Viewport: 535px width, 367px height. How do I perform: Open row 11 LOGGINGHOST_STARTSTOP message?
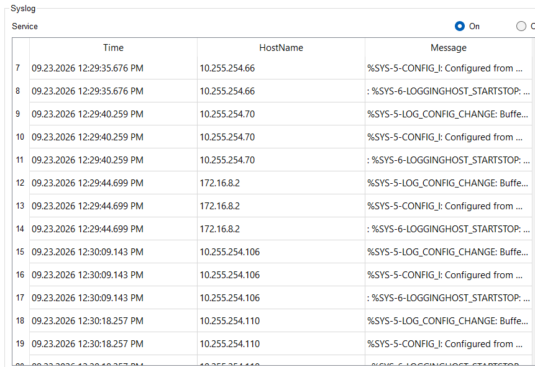coord(449,160)
